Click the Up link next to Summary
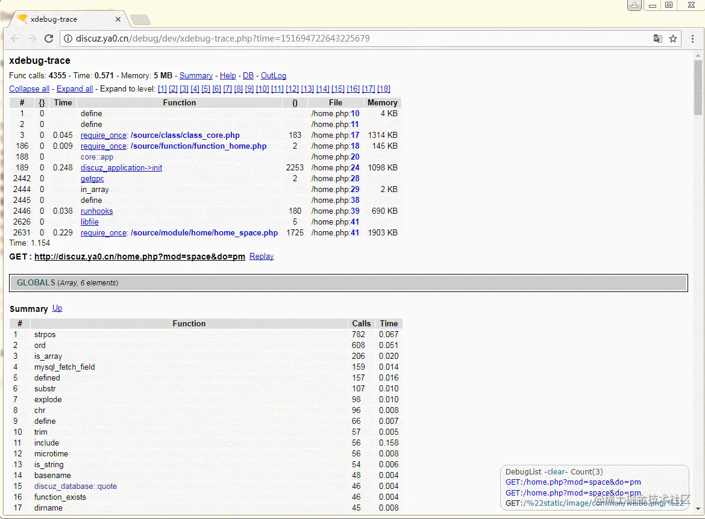The width and height of the screenshot is (705, 519). point(57,308)
